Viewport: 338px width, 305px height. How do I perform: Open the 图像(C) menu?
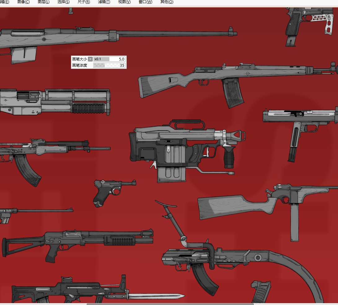pos(23,2)
